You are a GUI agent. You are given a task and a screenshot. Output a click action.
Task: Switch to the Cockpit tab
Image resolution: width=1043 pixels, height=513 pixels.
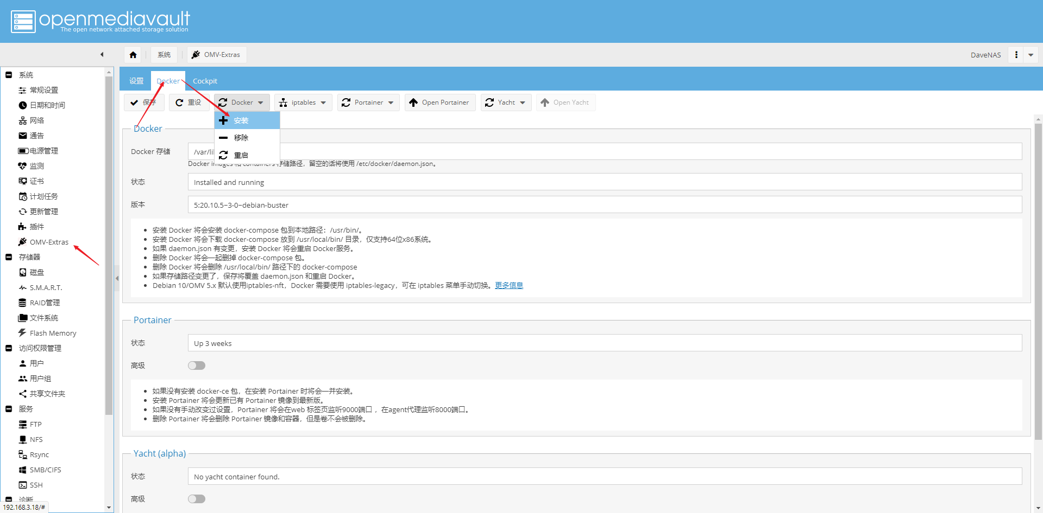[x=205, y=81]
